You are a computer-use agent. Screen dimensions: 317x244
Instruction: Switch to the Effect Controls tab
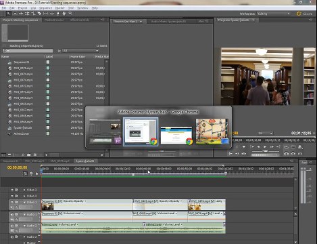(x=80, y=20)
